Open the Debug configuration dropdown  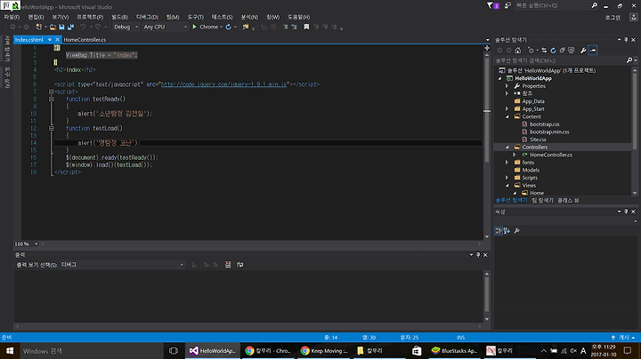point(126,27)
